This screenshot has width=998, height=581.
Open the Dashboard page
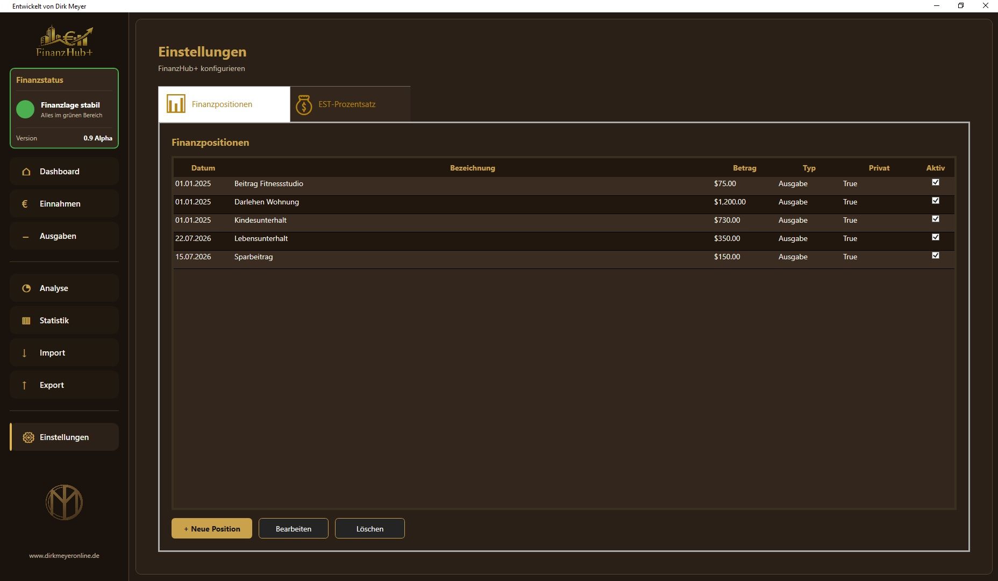coord(64,172)
